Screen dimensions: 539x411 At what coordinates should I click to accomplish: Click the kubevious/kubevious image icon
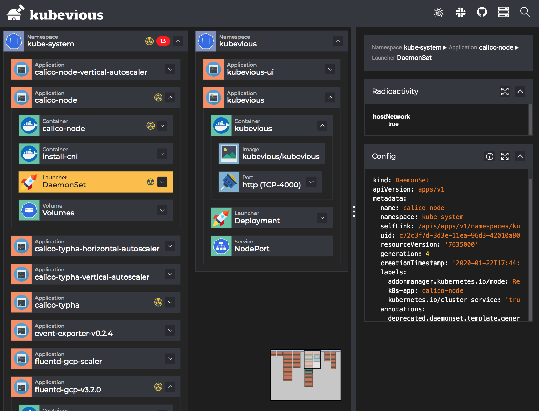[x=229, y=154]
